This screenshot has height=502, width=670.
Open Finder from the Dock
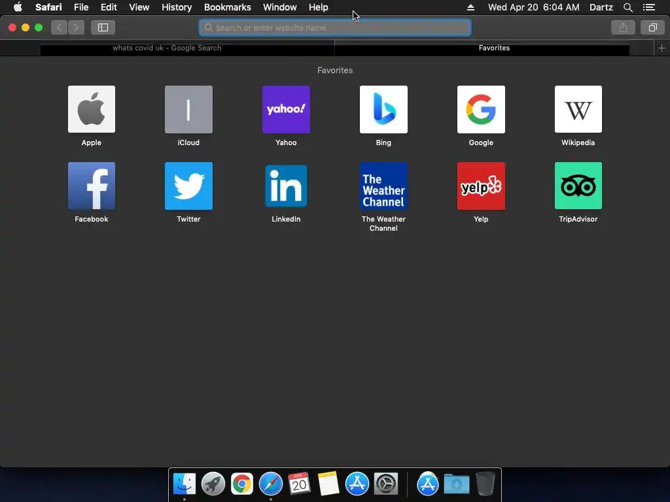click(x=184, y=484)
